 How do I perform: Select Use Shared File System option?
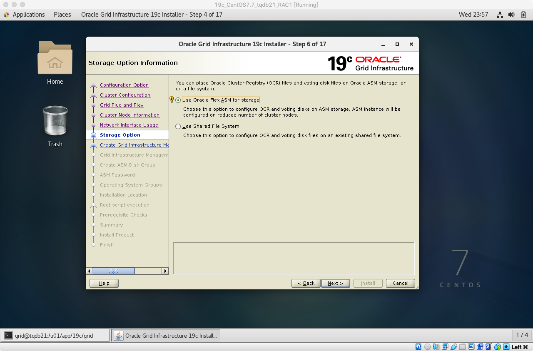pos(178,126)
